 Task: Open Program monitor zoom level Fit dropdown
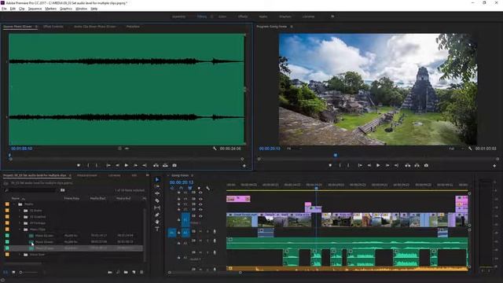coord(294,149)
